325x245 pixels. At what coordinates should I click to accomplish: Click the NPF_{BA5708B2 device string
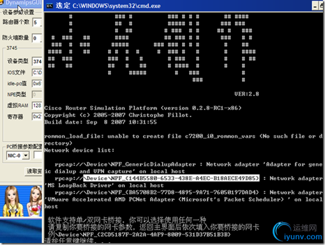click(x=171, y=192)
